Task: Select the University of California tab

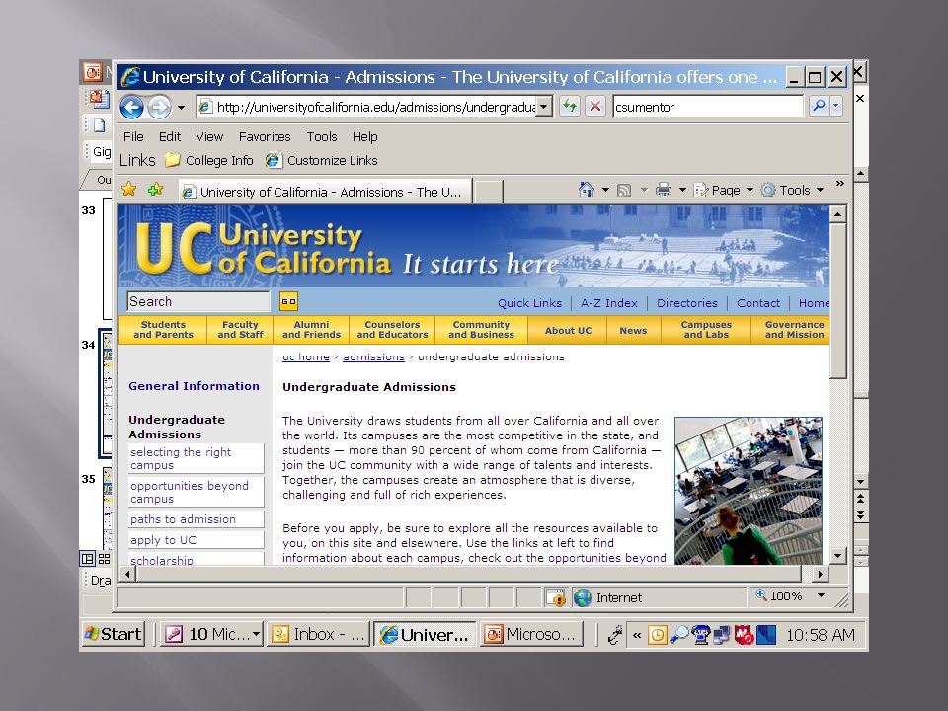Action: [325, 192]
